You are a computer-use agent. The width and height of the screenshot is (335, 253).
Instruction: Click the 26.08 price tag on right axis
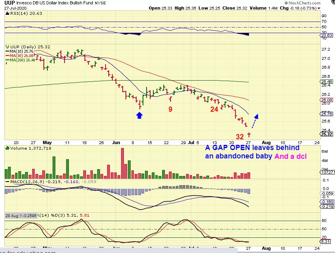(x=327, y=100)
